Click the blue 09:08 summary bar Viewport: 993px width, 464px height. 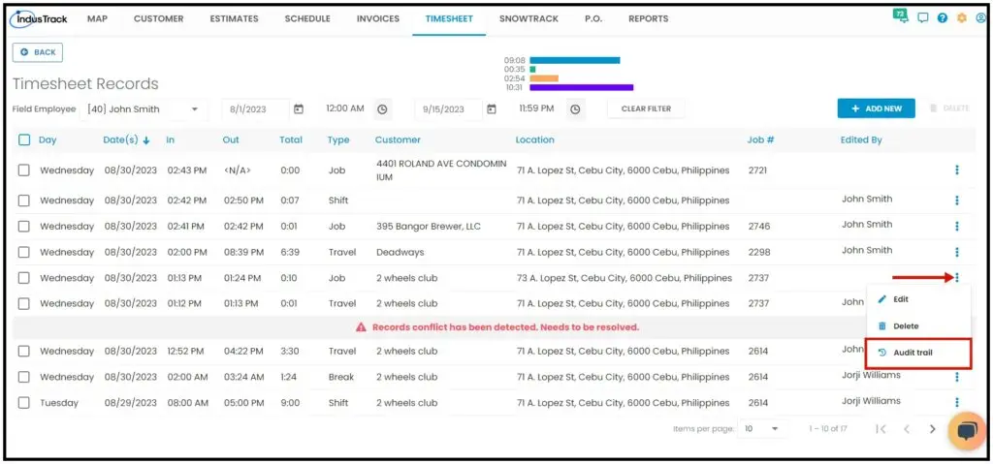575,60
